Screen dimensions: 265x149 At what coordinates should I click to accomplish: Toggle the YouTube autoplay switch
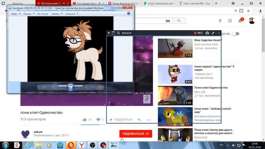[236, 34]
